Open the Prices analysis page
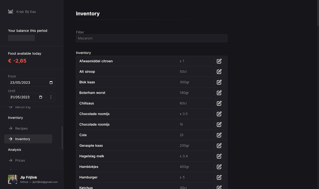Image resolution: width=319 pixels, height=189 pixels. tap(20, 161)
